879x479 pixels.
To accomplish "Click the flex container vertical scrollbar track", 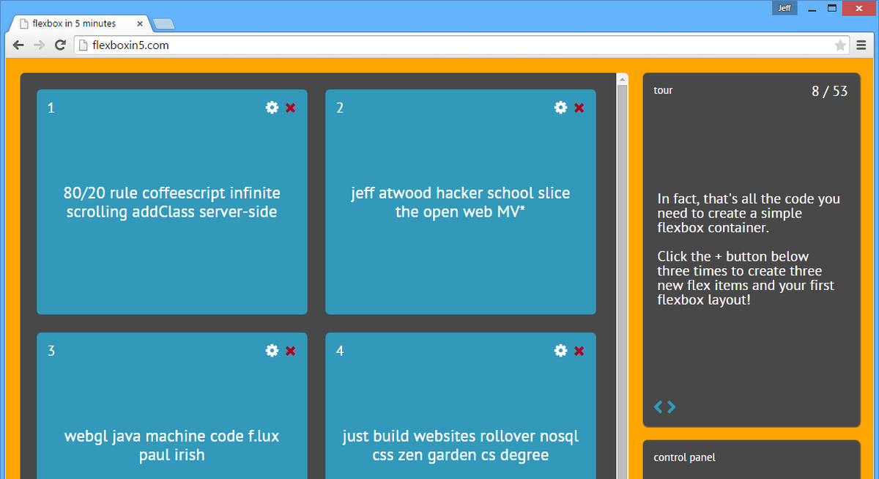I will [x=623, y=282].
